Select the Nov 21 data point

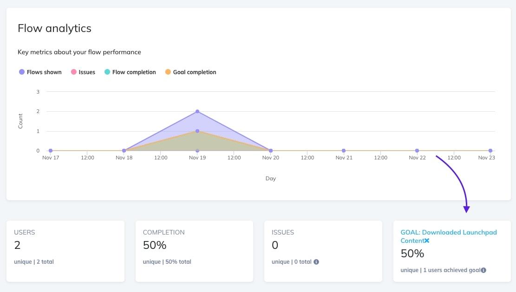(x=344, y=151)
